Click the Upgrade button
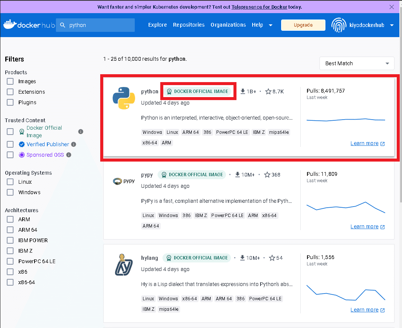402x328 pixels. pos(303,25)
